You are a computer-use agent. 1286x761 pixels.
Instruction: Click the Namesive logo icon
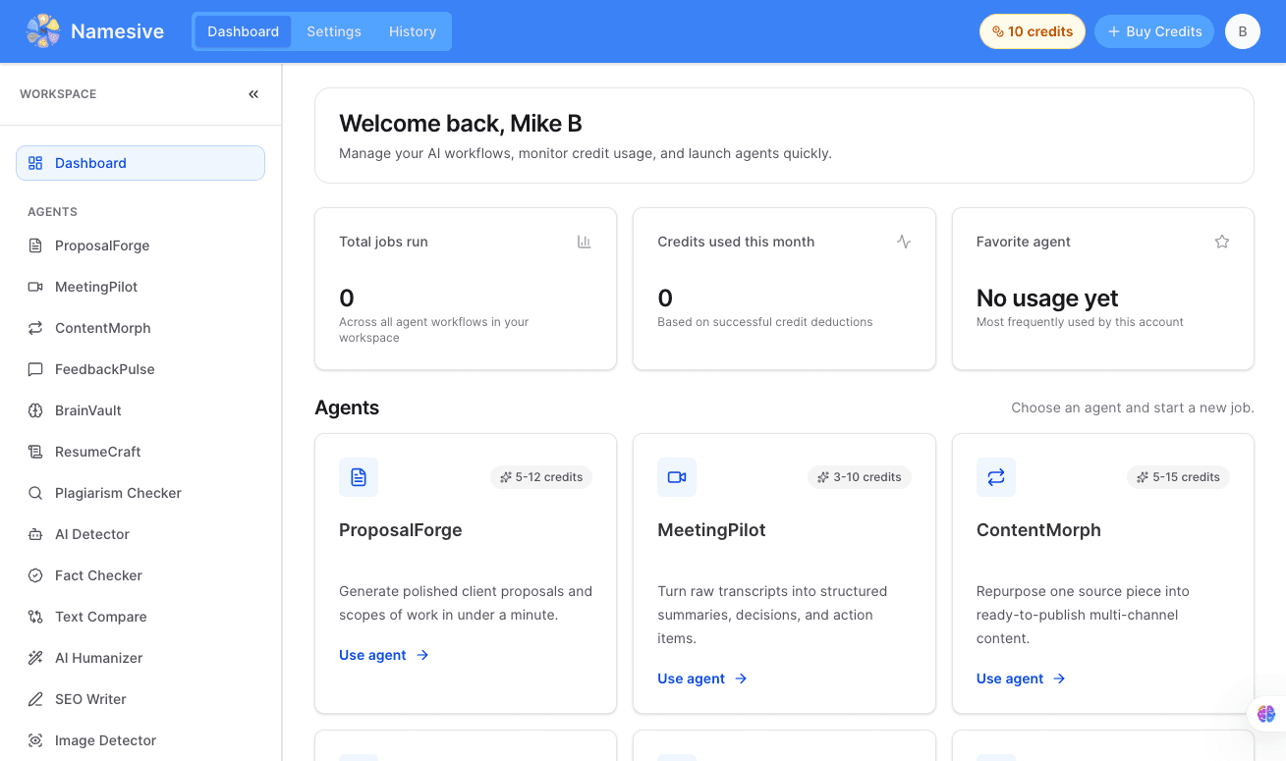(43, 31)
